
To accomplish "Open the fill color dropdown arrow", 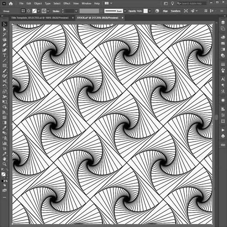I will (38, 11).
